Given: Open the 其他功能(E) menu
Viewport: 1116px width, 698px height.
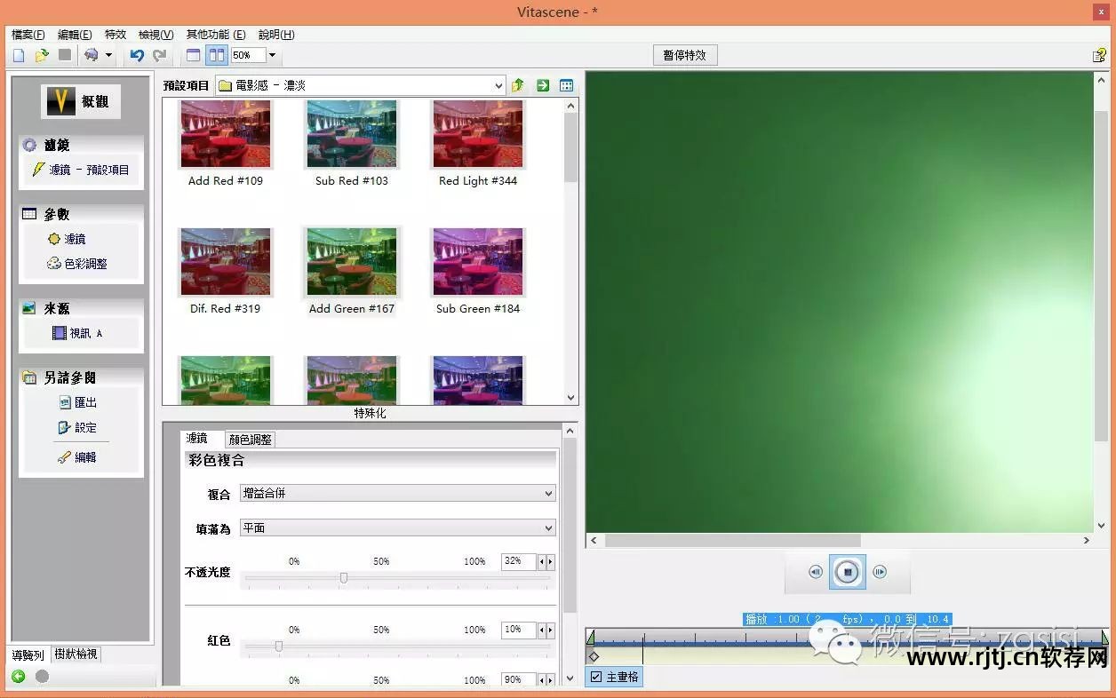Looking at the screenshot, I should click(x=216, y=35).
